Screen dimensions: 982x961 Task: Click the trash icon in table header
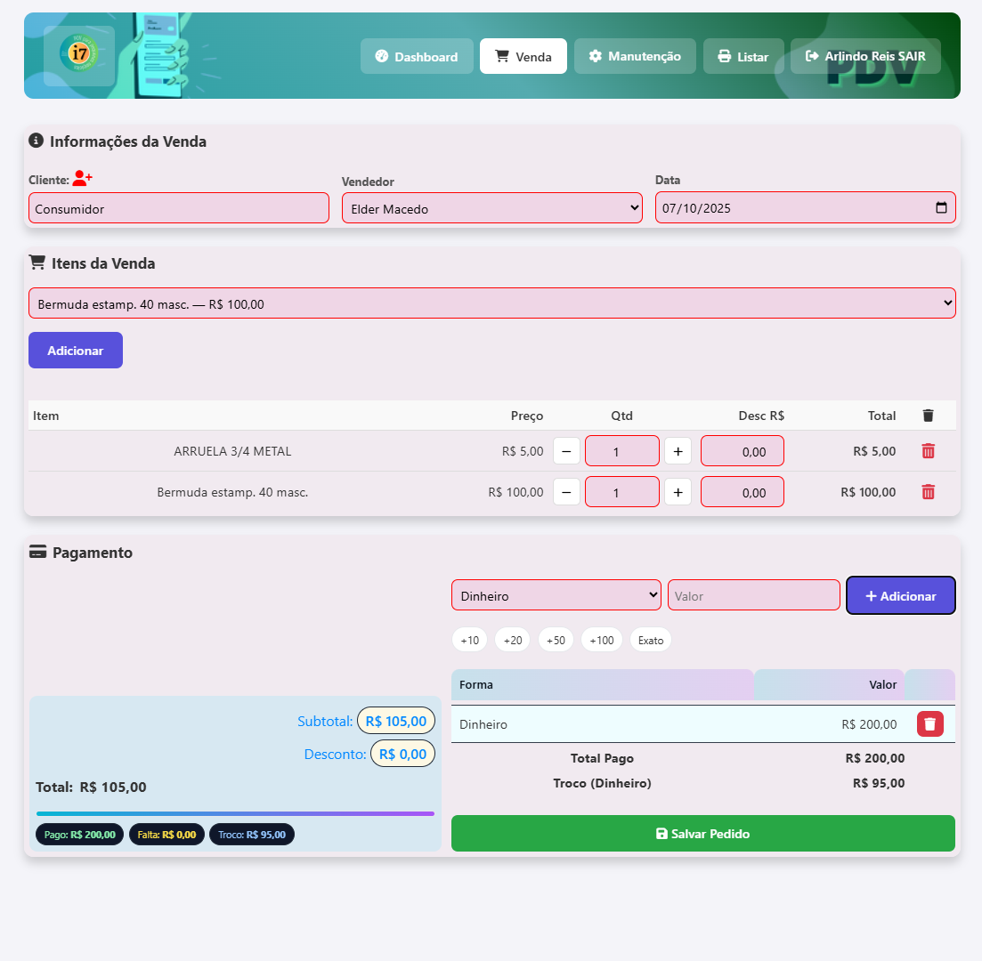(928, 416)
